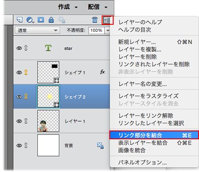The width and height of the screenshot is (199, 172).
Task: Click the new layer icon
Action: [20, 19]
